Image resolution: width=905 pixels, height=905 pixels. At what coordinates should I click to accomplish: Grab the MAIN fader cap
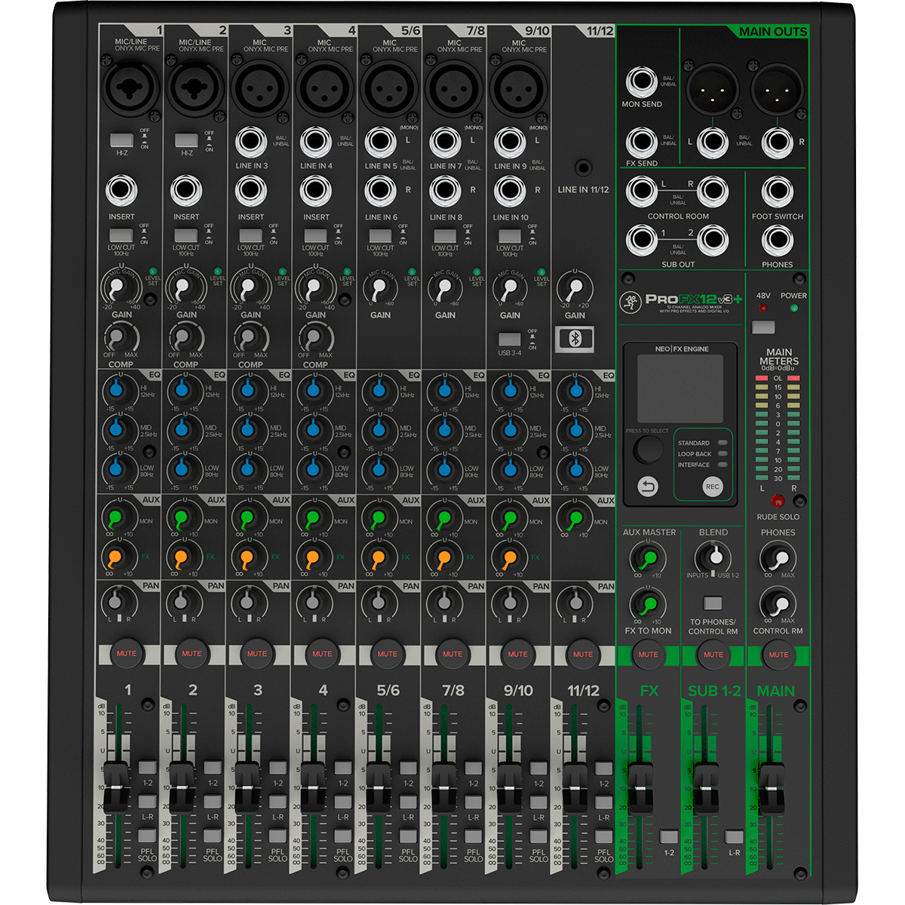pyautogui.click(x=772, y=788)
